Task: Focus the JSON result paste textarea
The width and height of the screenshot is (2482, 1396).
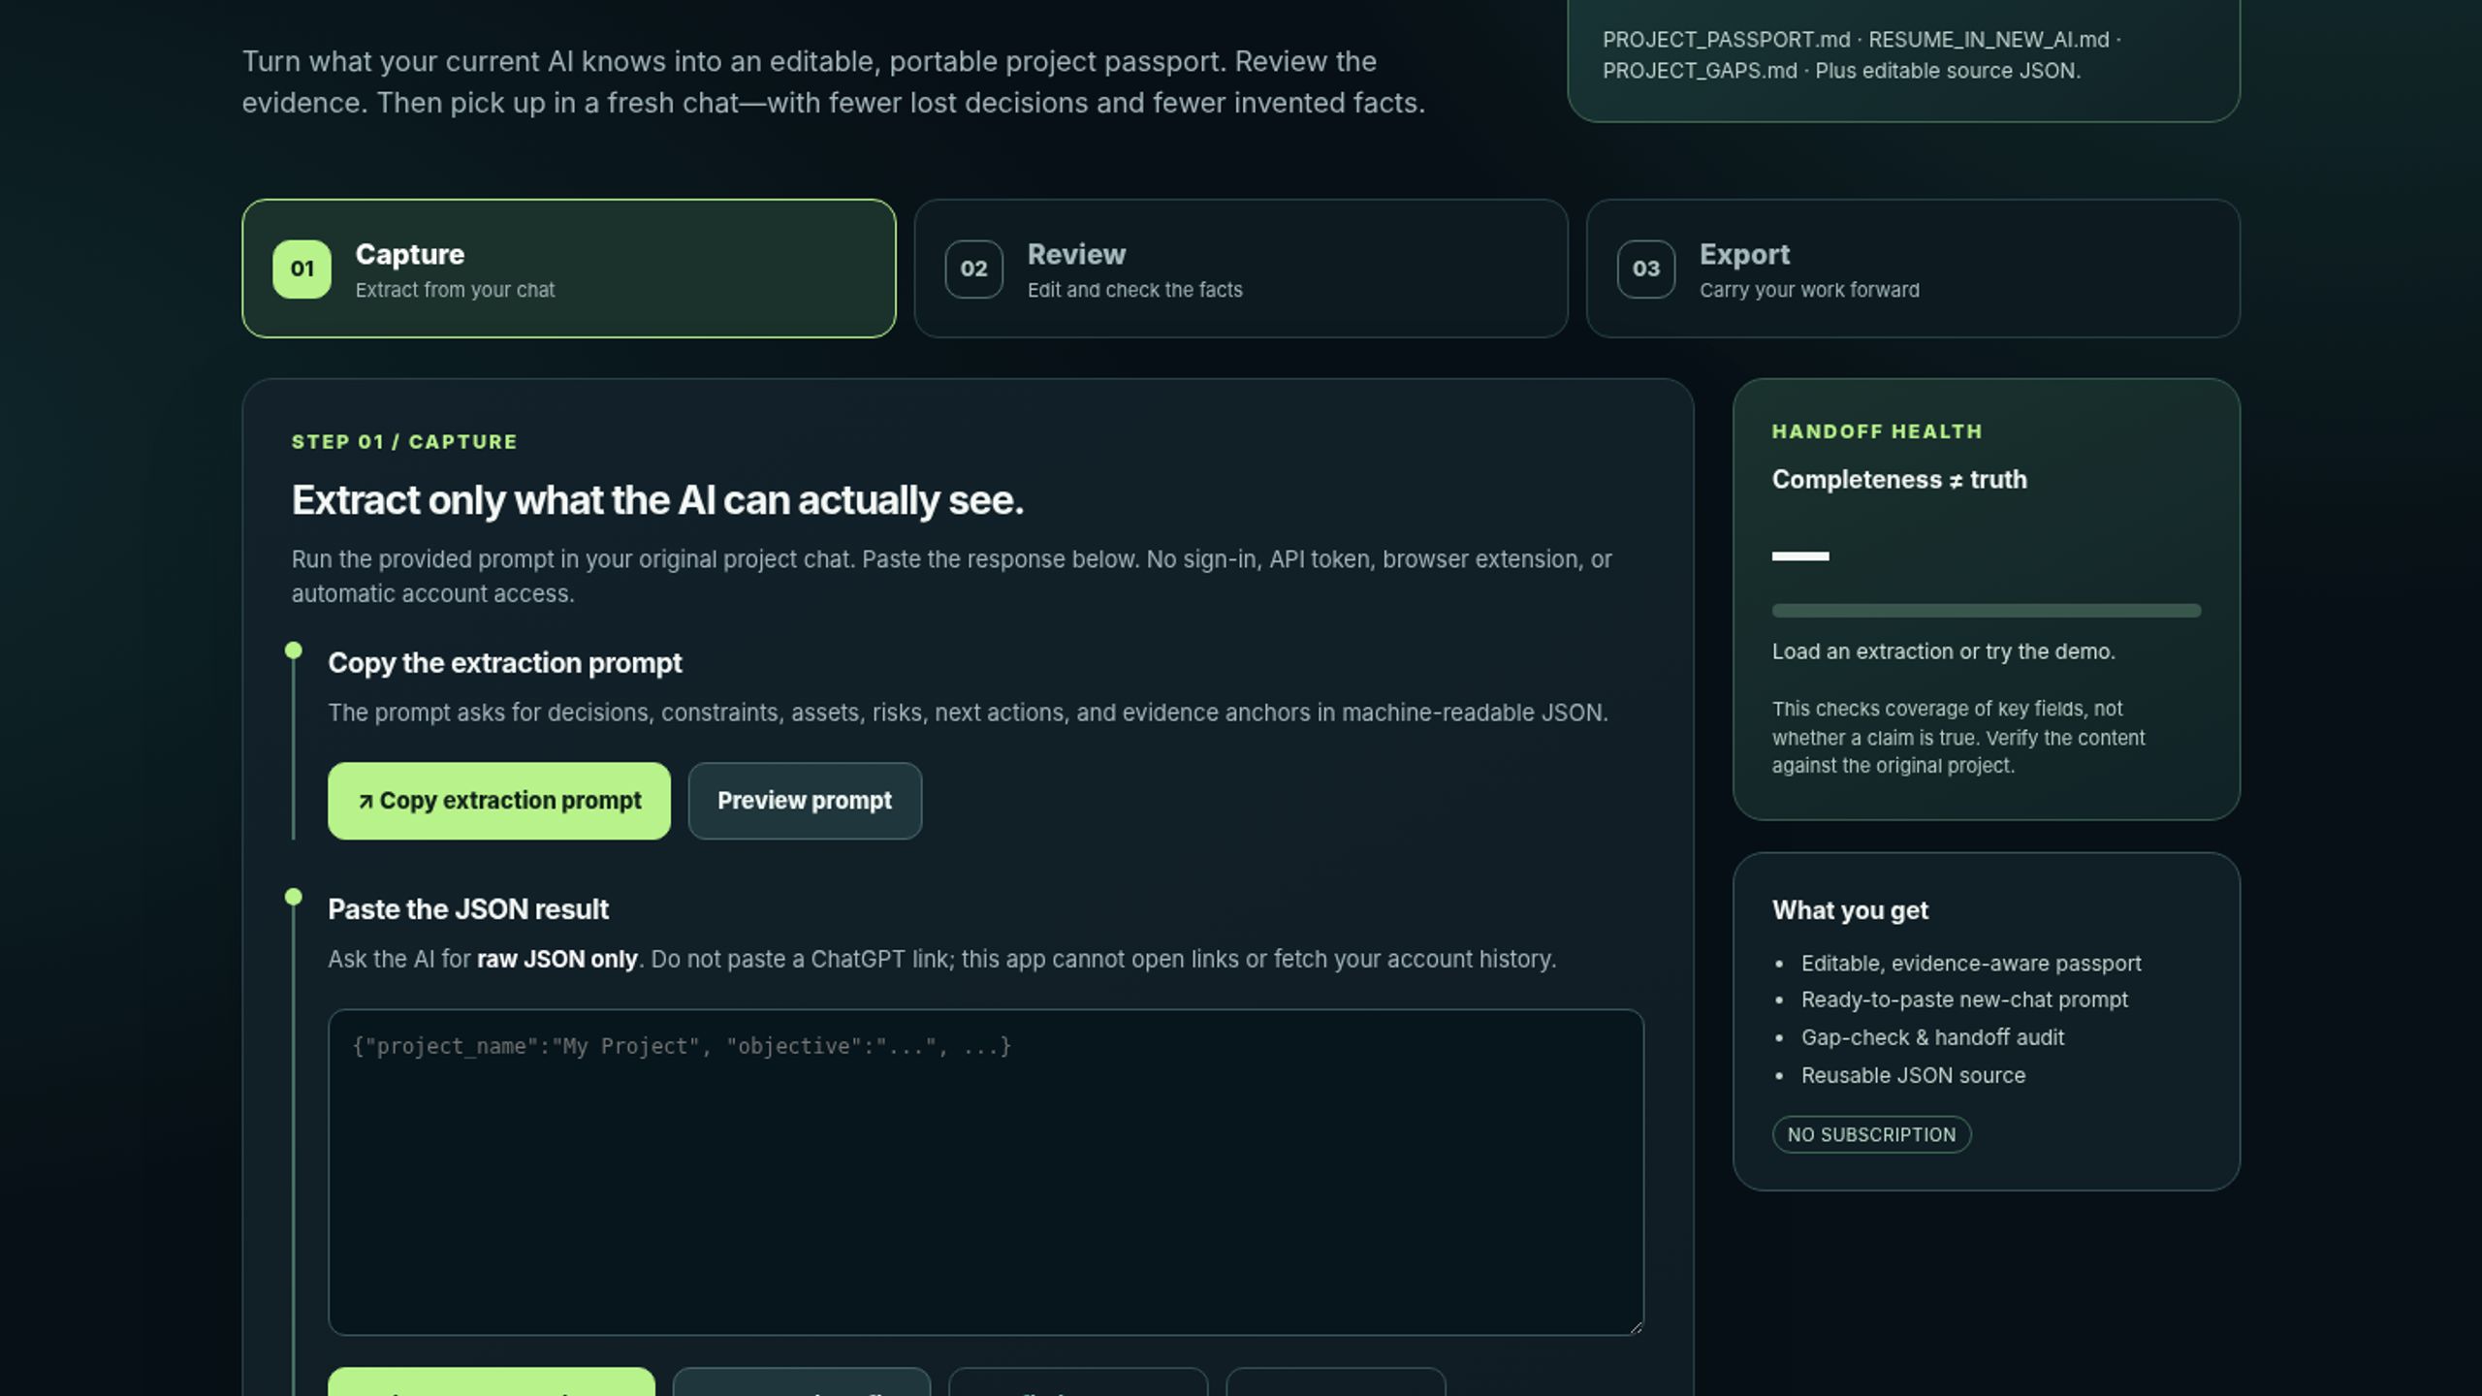Action: (x=985, y=1172)
